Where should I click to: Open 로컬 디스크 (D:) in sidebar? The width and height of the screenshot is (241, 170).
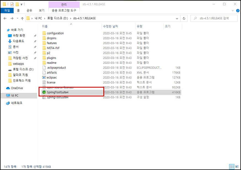pos(21,69)
